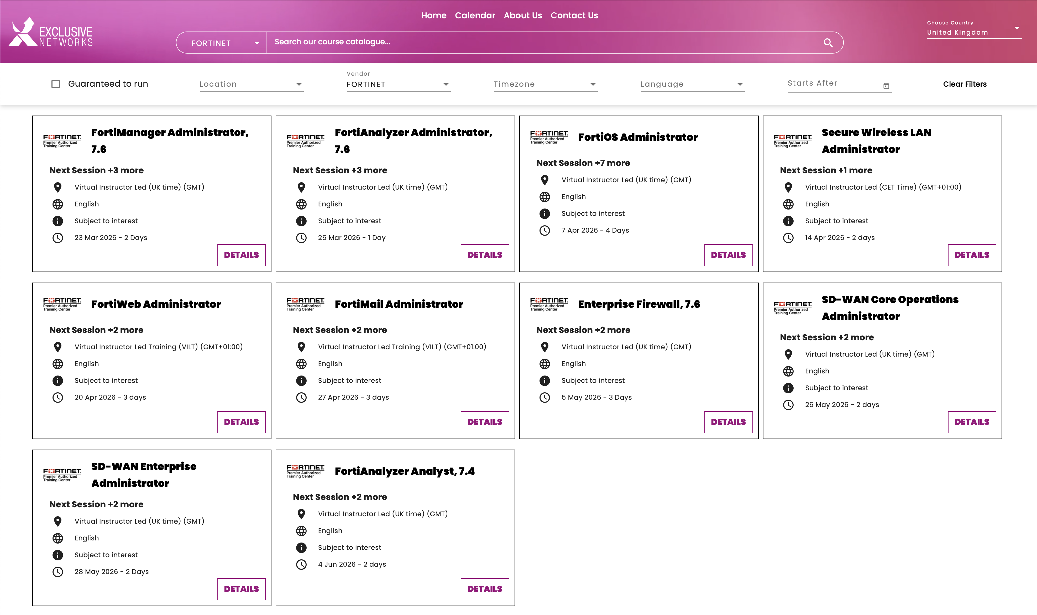
Task: Click globe language icon on FortiOS Administrator card
Action: tap(545, 197)
